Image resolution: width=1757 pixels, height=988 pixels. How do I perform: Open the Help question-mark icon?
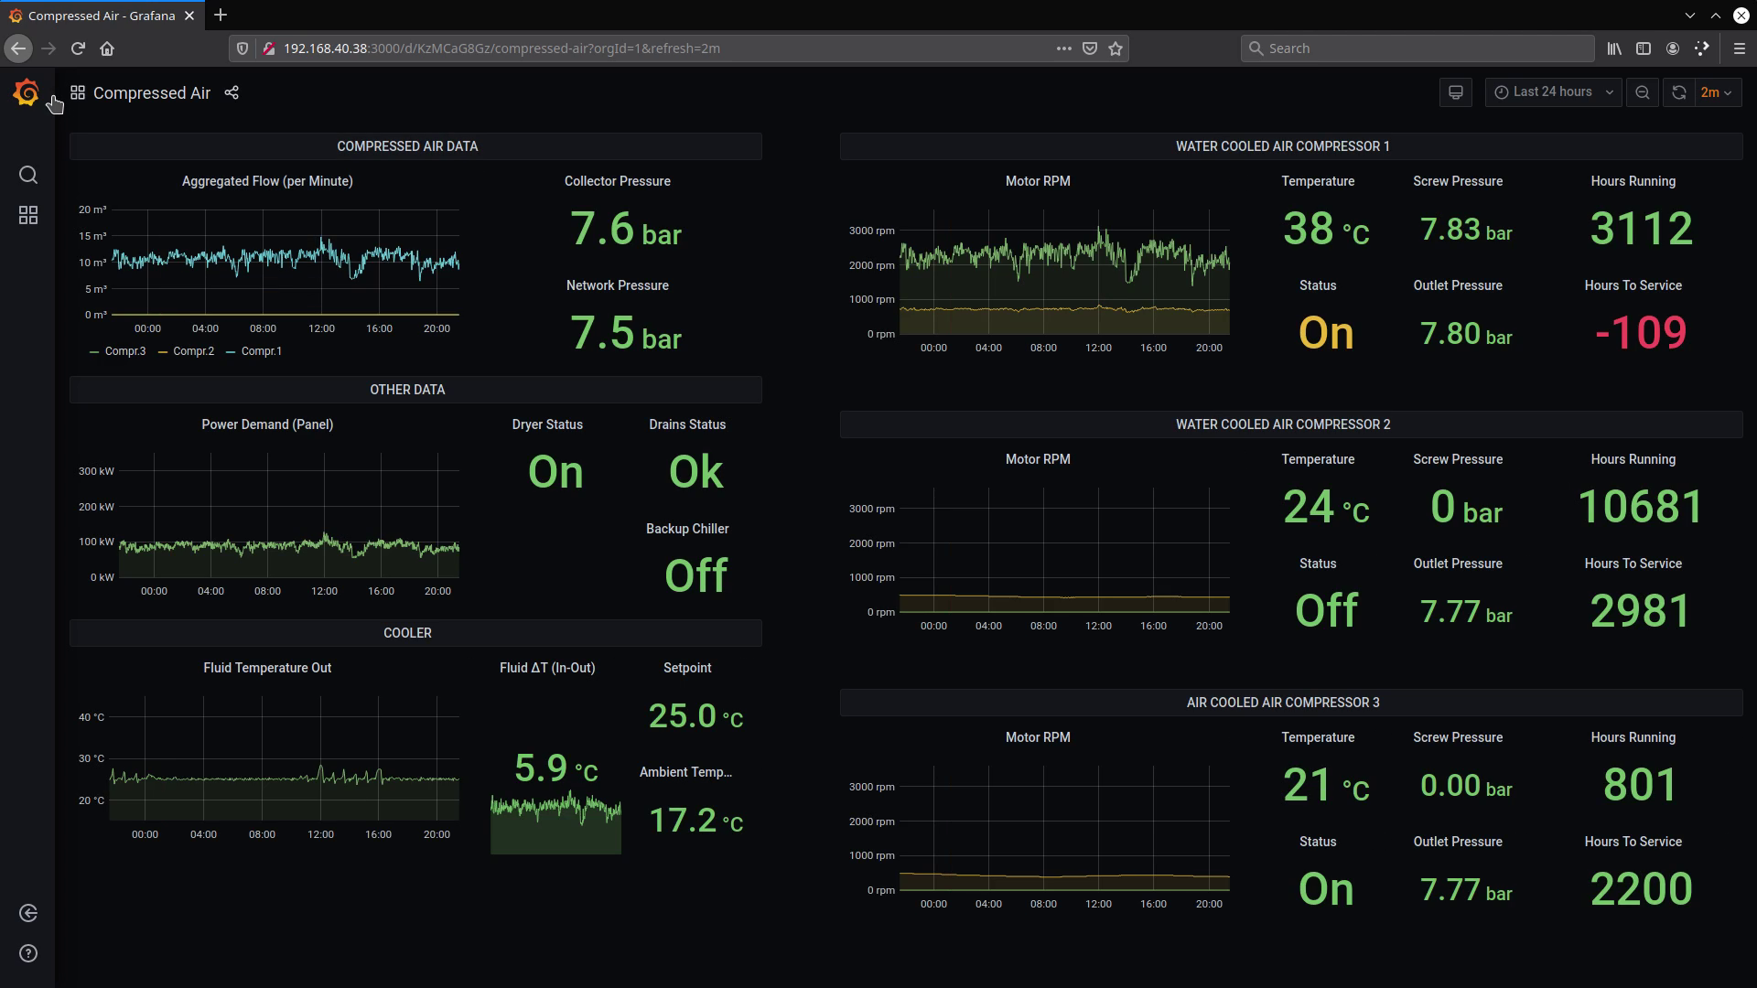(28, 953)
